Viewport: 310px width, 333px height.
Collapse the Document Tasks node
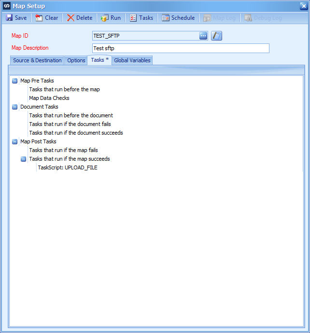14,107
